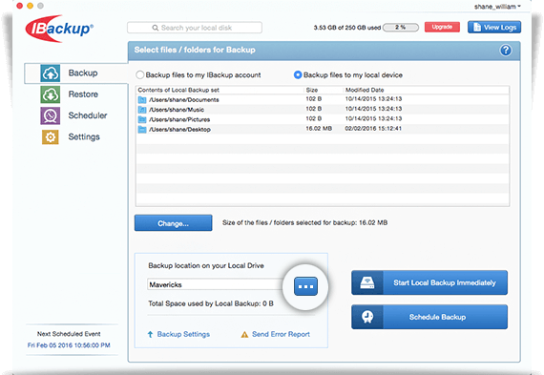Click the Restore cloud download icon
This screenshot has height=375, width=544.
coord(51,94)
